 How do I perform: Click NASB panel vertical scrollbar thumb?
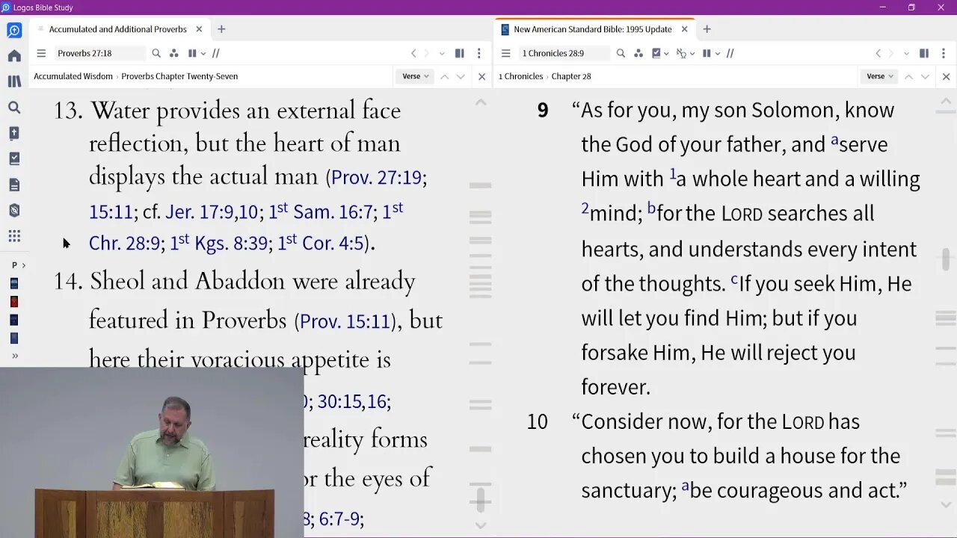click(946, 259)
